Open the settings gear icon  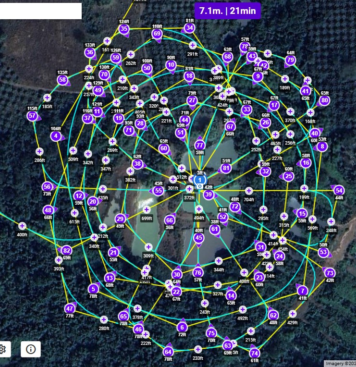pos(2,349)
